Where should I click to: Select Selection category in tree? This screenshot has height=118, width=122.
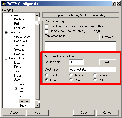click(x=20, y=50)
